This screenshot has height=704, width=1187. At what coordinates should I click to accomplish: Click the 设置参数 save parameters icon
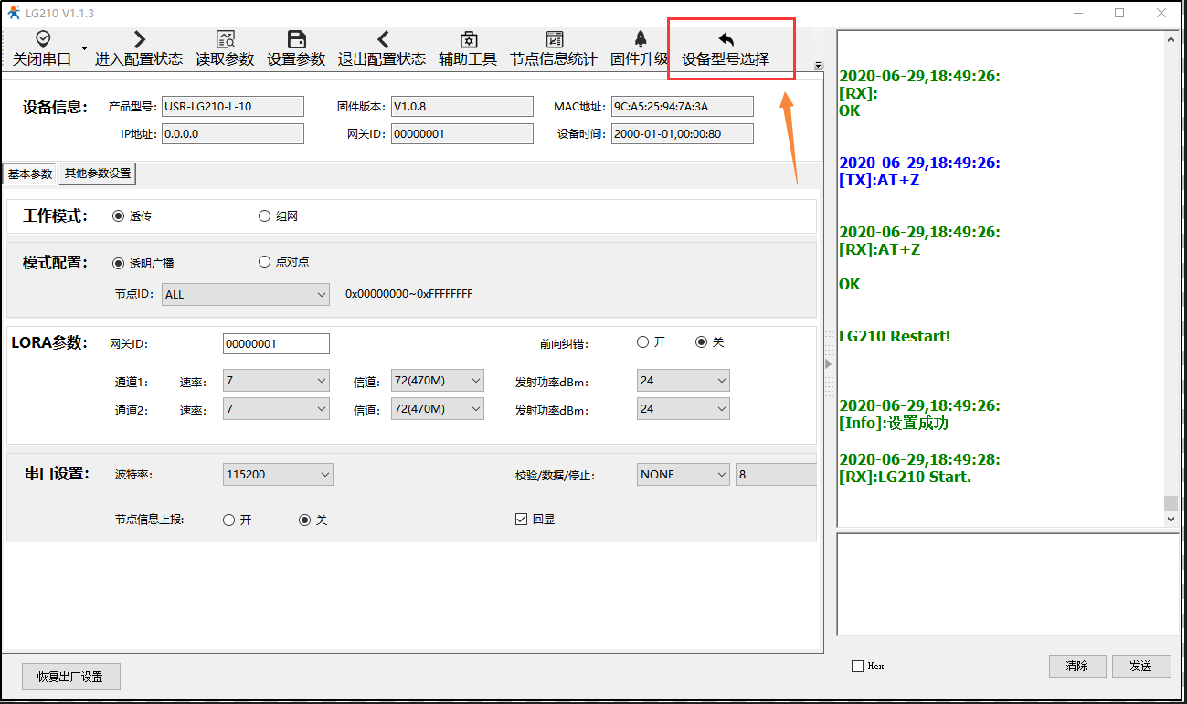click(x=296, y=39)
